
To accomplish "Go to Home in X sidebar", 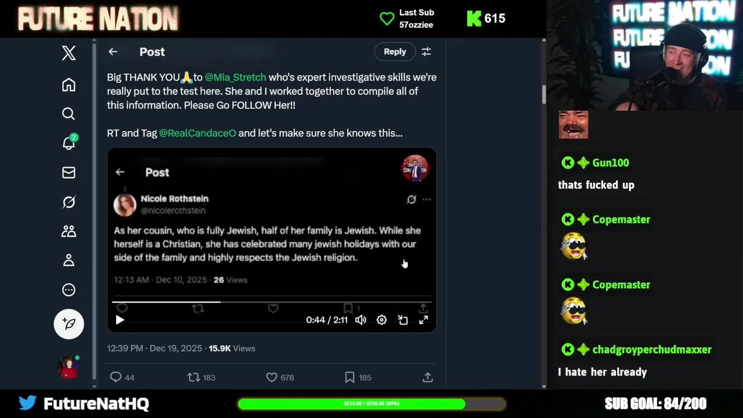I will point(68,85).
